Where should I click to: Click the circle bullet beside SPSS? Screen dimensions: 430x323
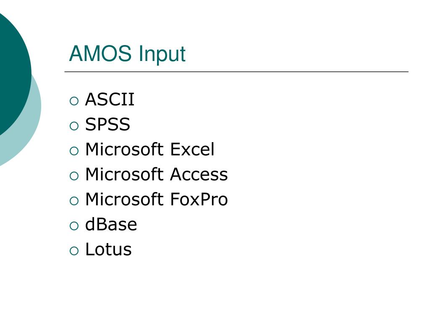click(x=74, y=126)
